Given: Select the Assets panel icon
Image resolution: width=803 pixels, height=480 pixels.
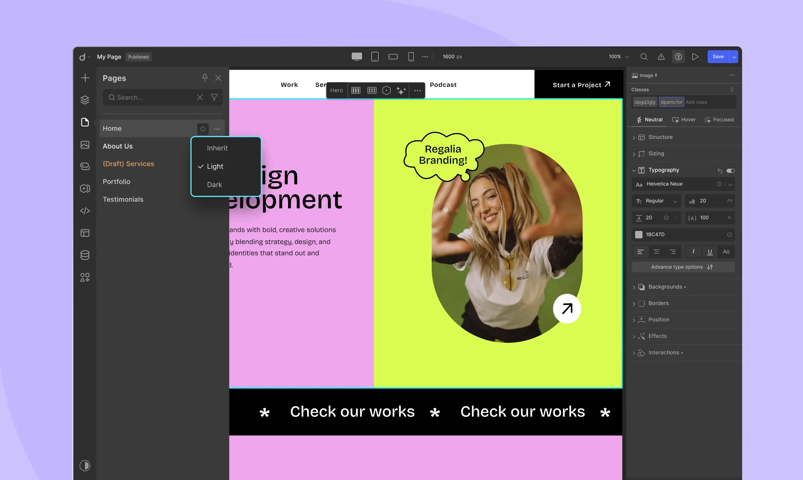Looking at the screenshot, I should tap(84, 144).
